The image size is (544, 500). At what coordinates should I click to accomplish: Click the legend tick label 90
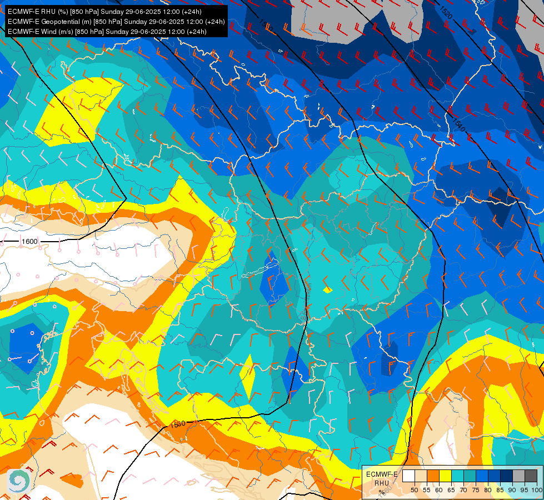tap(512, 490)
